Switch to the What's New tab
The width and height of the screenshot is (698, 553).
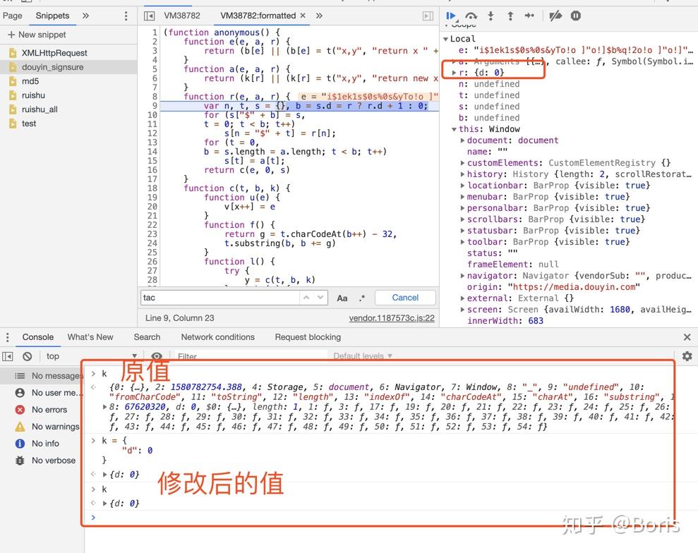(90, 337)
